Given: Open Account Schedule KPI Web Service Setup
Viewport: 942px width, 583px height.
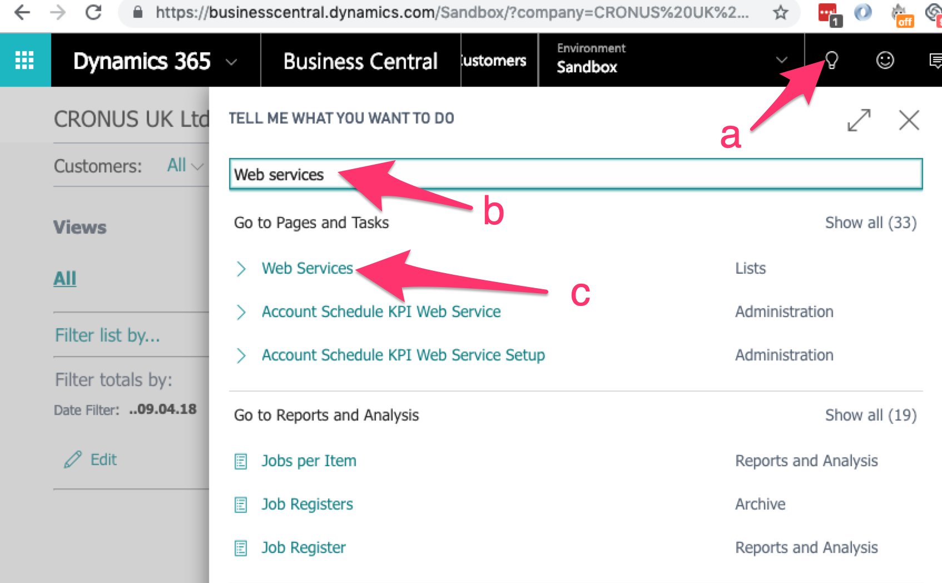Looking at the screenshot, I should tap(403, 355).
